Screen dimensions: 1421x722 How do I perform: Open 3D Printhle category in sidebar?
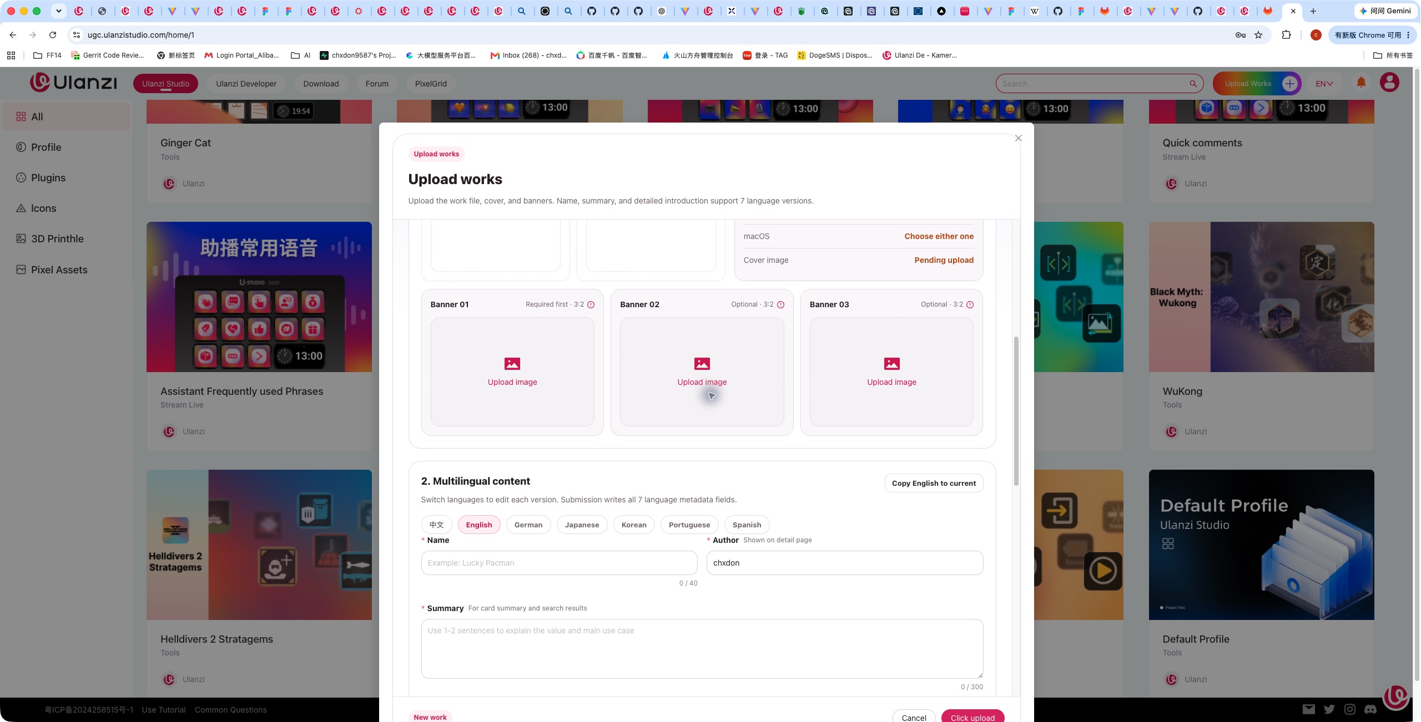67,238
